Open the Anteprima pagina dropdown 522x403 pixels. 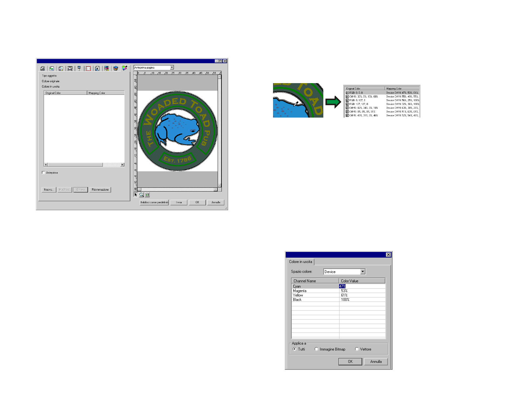pos(172,67)
